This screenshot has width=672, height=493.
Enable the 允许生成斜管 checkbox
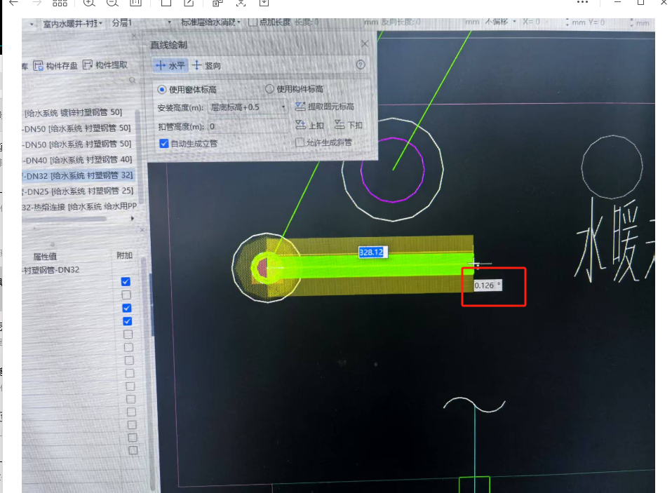300,142
